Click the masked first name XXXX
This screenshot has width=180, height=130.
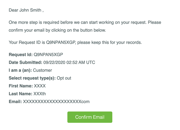click(40, 86)
